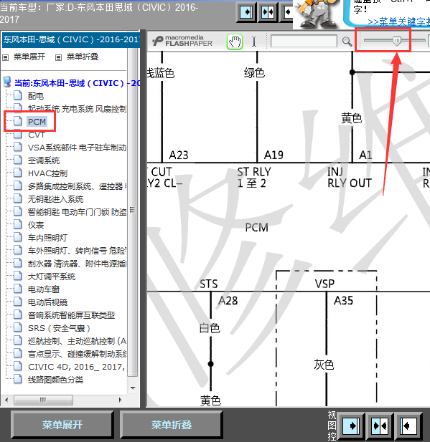Click the document icon beside 电动车窗
This screenshot has width=430, height=442.
18,289
